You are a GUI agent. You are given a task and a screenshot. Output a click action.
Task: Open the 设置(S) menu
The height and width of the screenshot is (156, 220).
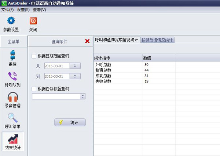coord(23,9)
